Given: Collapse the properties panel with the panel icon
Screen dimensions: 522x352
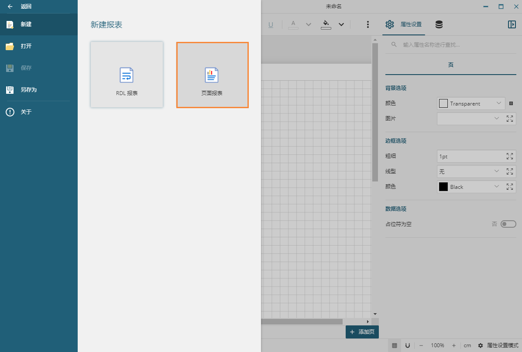Looking at the screenshot, I should (512, 24).
